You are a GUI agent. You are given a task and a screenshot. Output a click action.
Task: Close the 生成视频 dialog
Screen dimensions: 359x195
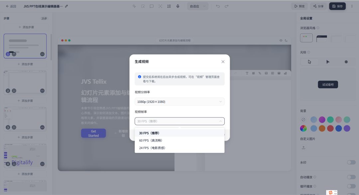pyautogui.click(x=223, y=62)
